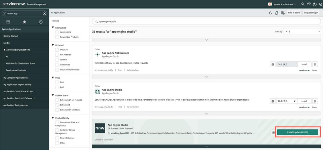
Task: Check the Updates filter
Action: tap(57, 60)
